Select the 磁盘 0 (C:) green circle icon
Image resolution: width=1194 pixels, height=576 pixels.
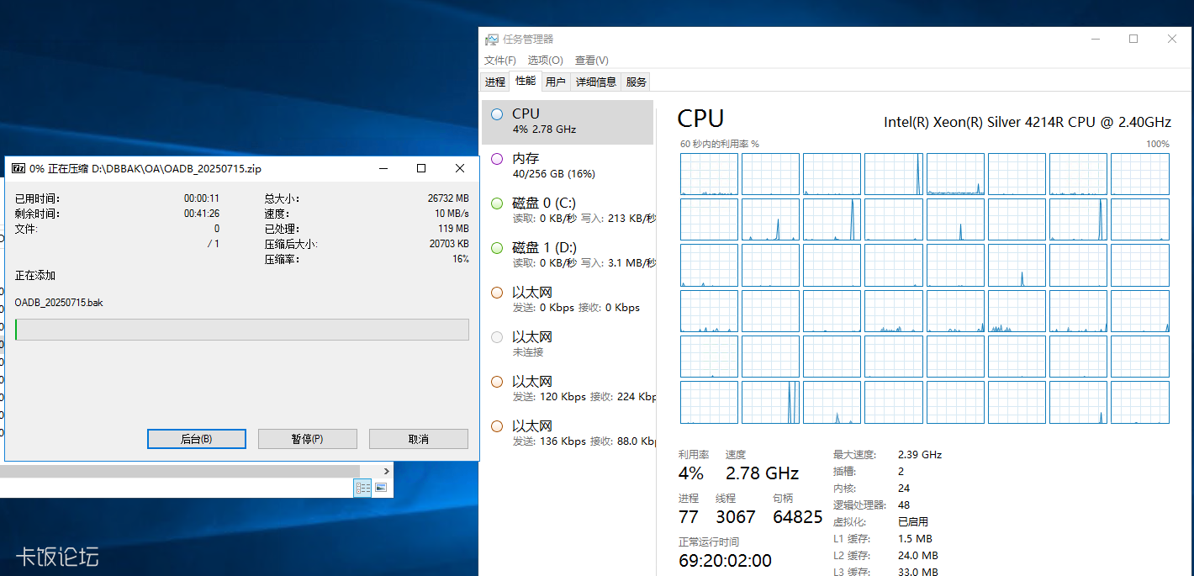pos(496,203)
